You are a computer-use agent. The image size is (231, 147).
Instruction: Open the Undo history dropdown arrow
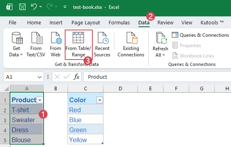tap(41, 7)
